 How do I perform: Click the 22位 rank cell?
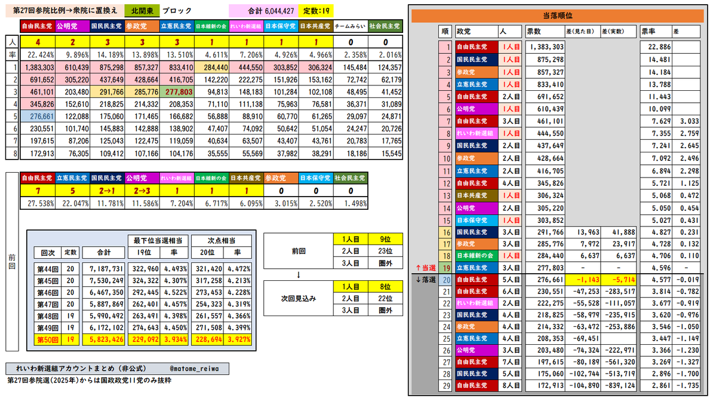pyautogui.click(x=385, y=298)
